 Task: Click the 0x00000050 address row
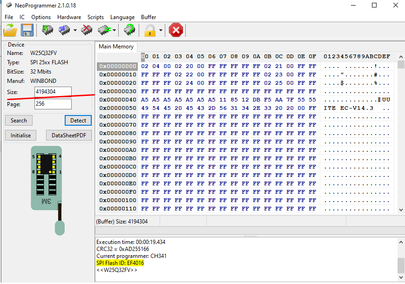pos(118,108)
